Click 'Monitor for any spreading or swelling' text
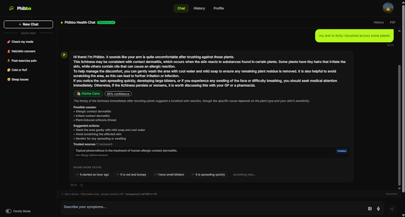 (x=101, y=138)
